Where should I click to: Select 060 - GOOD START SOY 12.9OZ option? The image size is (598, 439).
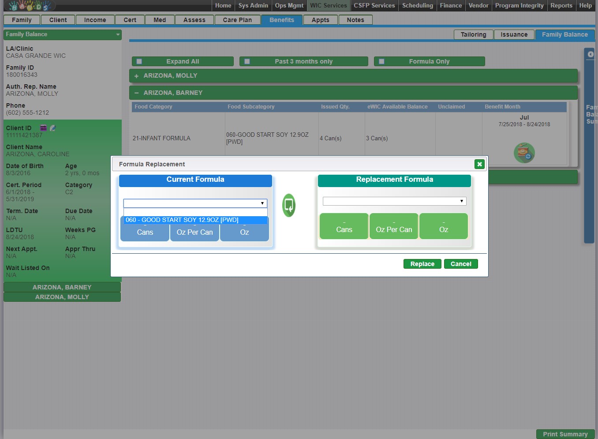(x=195, y=220)
